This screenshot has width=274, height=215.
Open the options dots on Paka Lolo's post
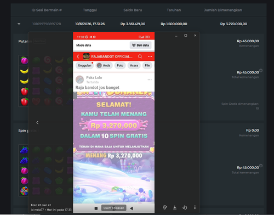[x=150, y=80]
